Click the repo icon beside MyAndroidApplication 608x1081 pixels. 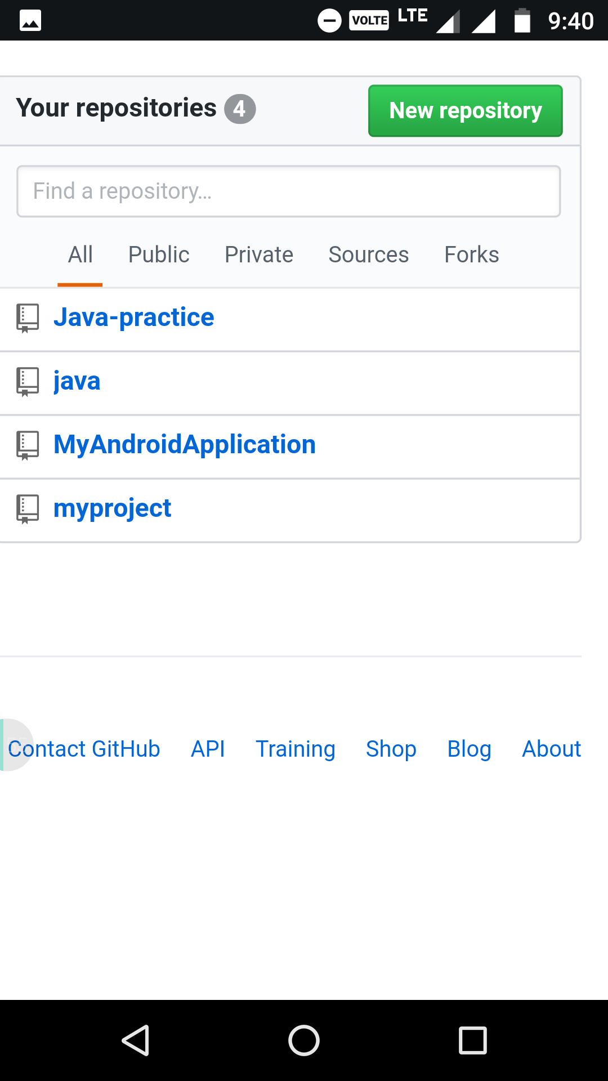(27, 445)
